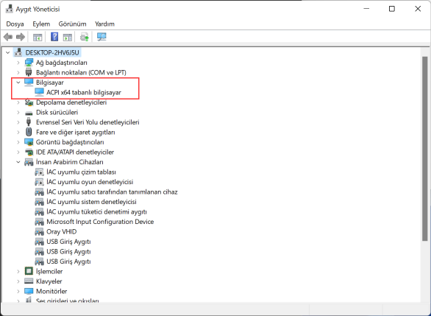The width and height of the screenshot is (431, 316).
Task: Expand the IDE ATA/ATAPI denetleyiciler category
Action: [x=18, y=152]
